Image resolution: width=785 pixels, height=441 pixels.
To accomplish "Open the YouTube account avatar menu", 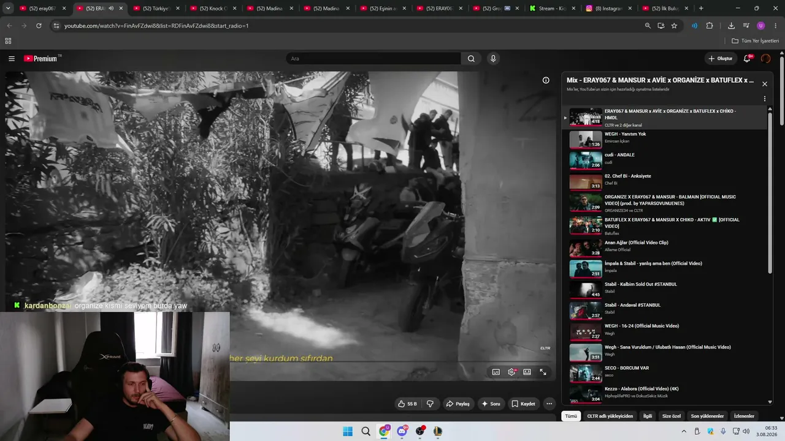I will coord(765,59).
